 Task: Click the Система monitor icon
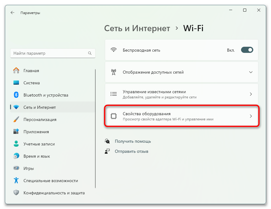16,82
